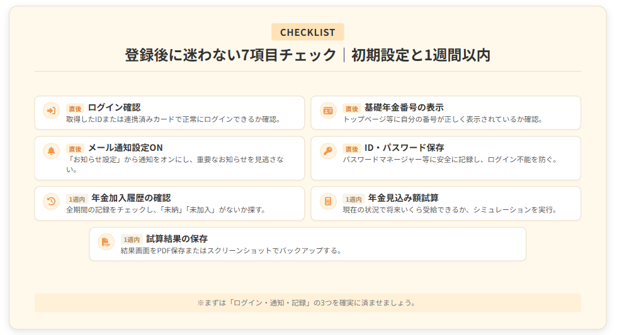Click the PDF file icon
This screenshot has height=335, width=617.
[x=106, y=242]
